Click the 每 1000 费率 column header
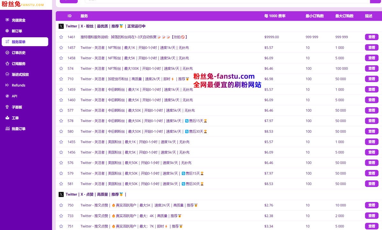The image size is (382, 230). point(275,16)
